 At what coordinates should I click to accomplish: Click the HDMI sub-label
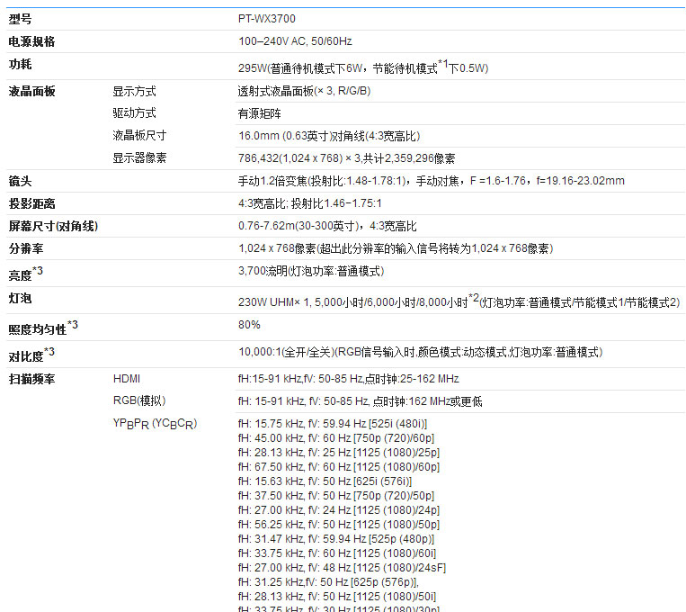tap(127, 379)
